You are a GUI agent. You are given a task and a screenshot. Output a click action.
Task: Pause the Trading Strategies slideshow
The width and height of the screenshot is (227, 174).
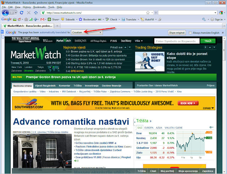click(x=205, y=47)
